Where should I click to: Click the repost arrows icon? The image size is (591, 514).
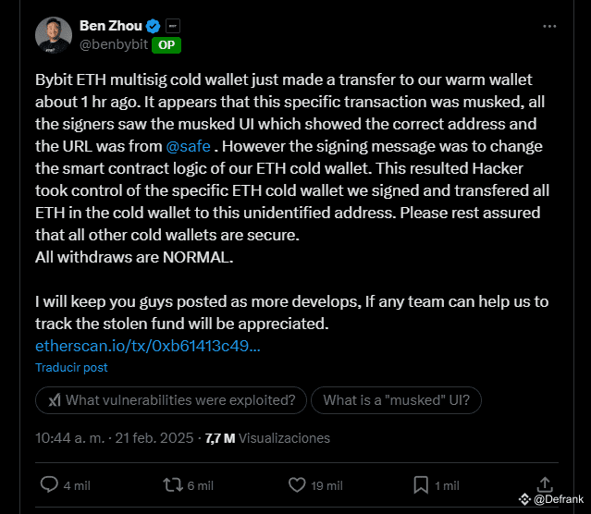pyautogui.click(x=172, y=484)
